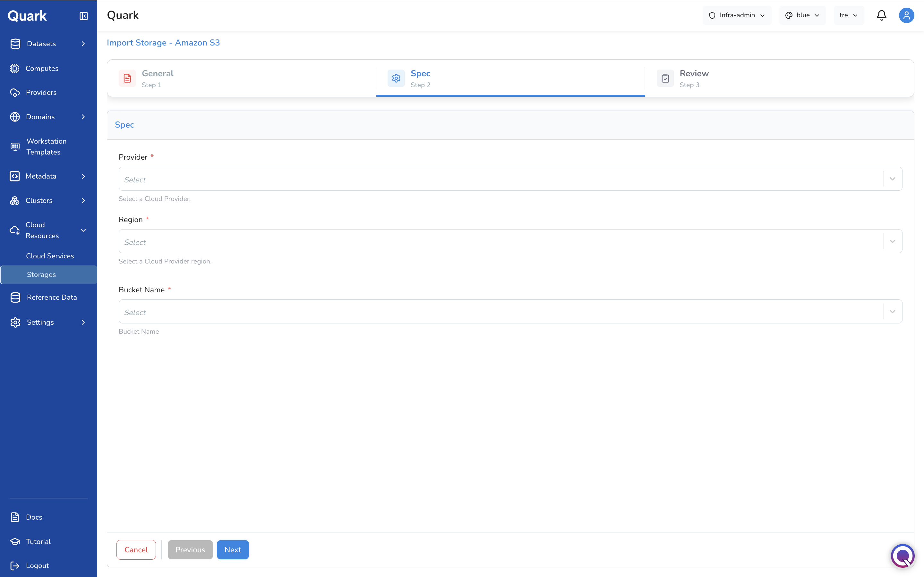Click the Providers cloud-gear icon

click(15, 93)
